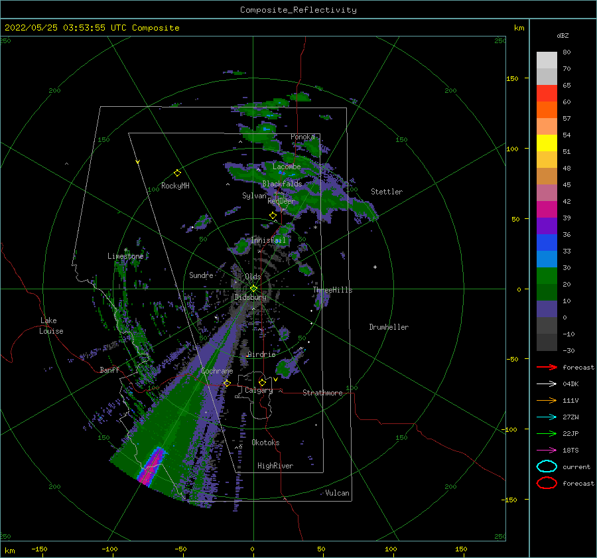Click the purple 36-39 dBZ swatch
This screenshot has height=558, width=597.
point(547,226)
